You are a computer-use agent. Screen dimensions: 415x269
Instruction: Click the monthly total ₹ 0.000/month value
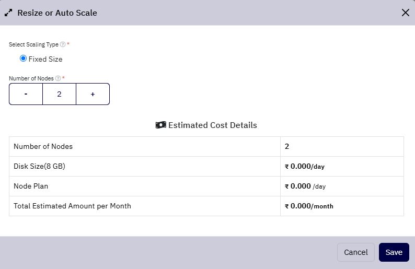[309, 206]
